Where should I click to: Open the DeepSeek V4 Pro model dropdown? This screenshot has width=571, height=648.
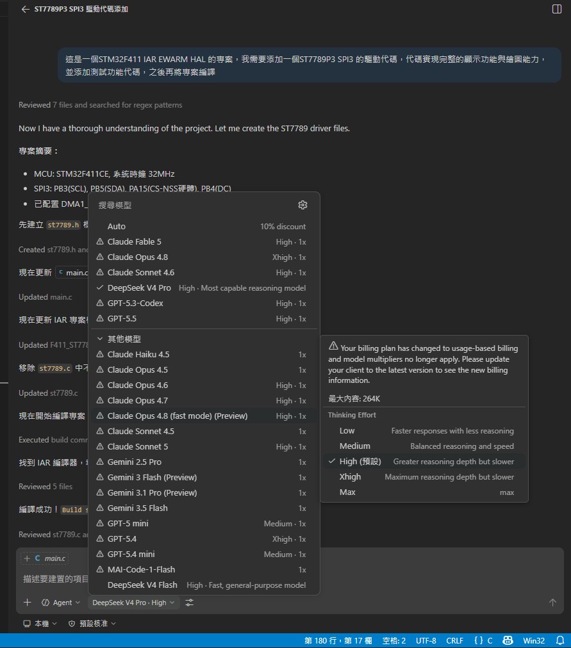pos(133,603)
